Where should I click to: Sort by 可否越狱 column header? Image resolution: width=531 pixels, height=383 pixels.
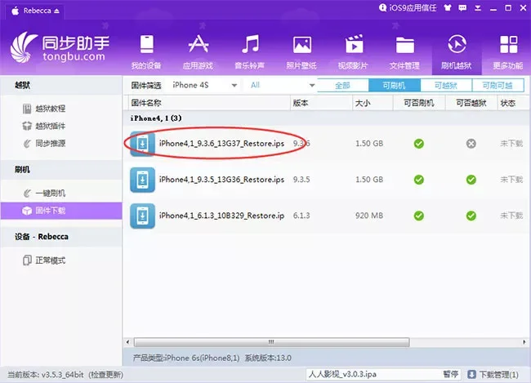coord(471,103)
